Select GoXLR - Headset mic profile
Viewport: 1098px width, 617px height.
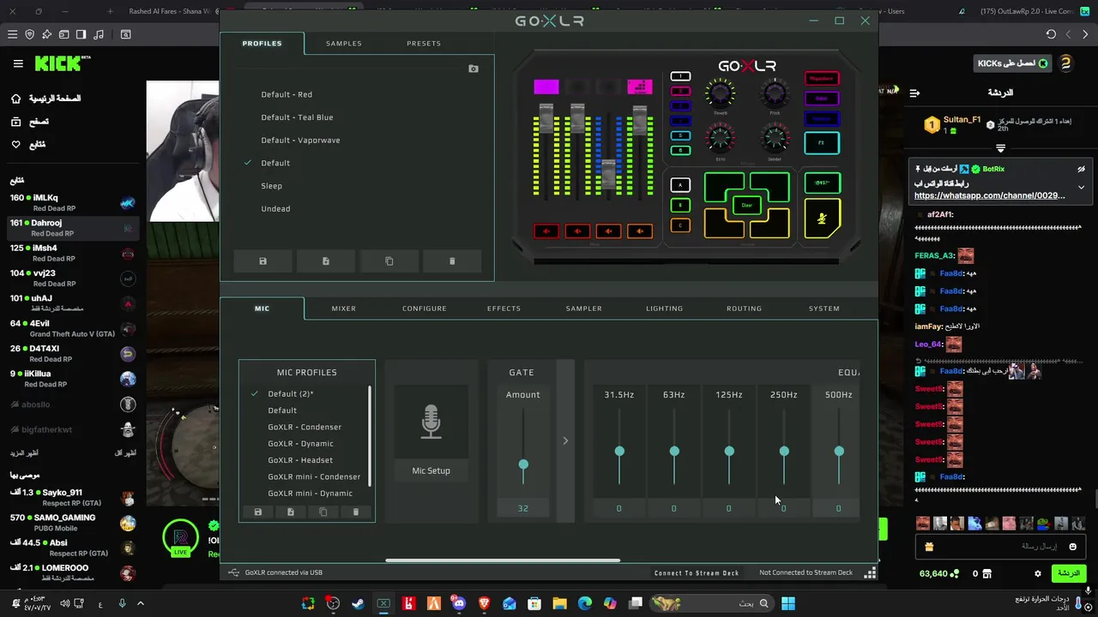point(300,460)
